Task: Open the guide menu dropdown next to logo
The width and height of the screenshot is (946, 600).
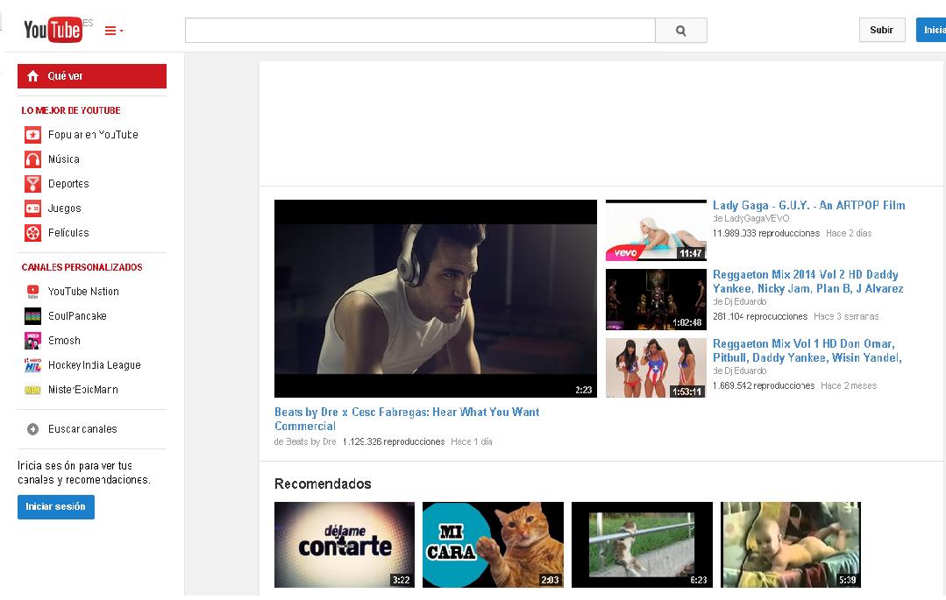Action: pyautogui.click(x=114, y=31)
